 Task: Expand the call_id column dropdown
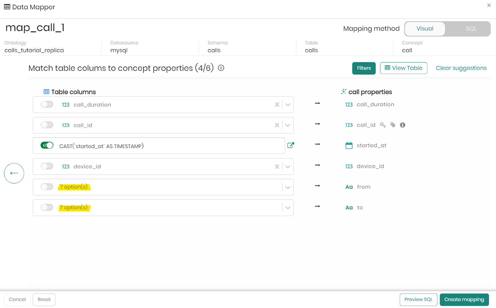pyautogui.click(x=288, y=125)
